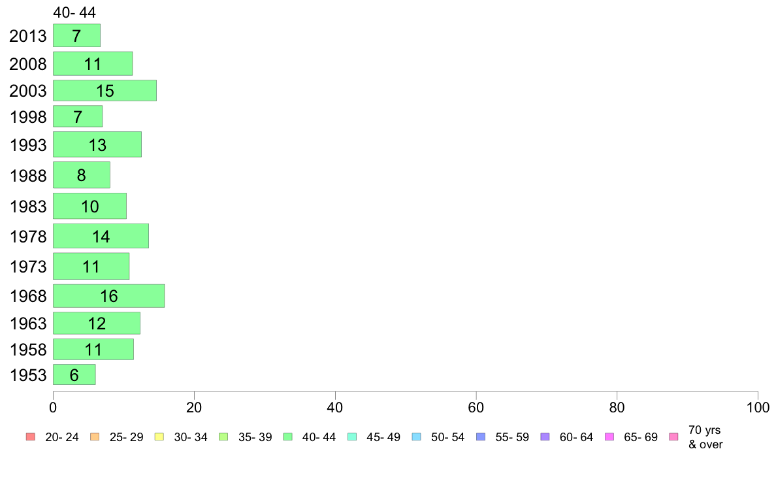Click the 60-64 purple legend swatch
The image size is (776, 481).
coord(545,437)
